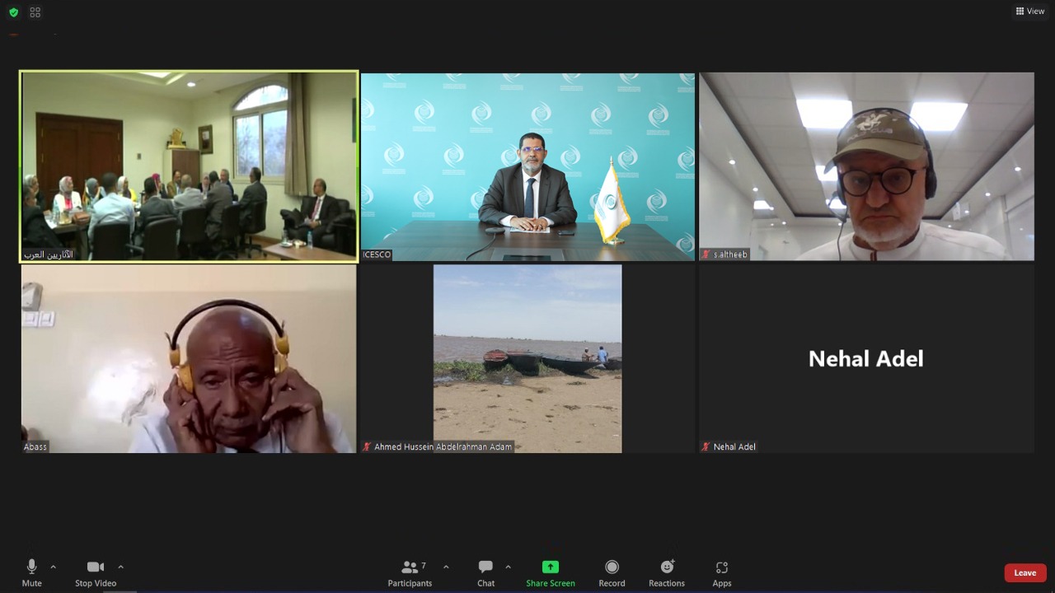Select Ahmed Hussein's boat picture tile
Image resolution: width=1055 pixels, height=593 pixels.
point(527,358)
